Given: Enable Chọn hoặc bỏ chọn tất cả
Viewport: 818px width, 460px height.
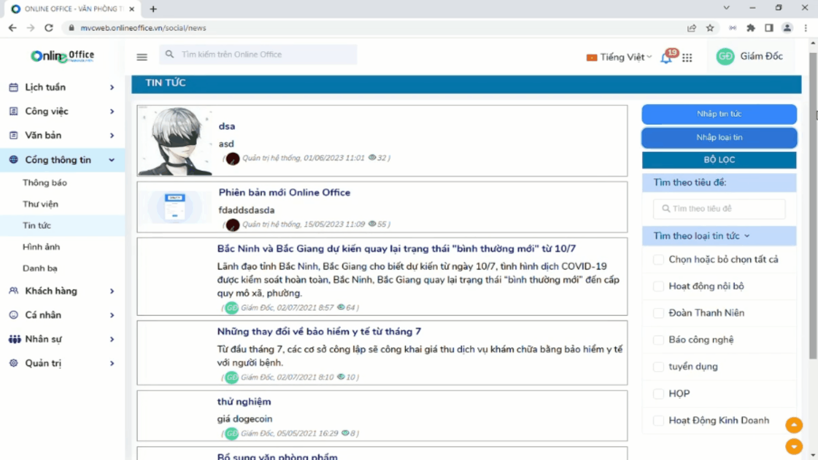Looking at the screenshot, I should 659,259.
